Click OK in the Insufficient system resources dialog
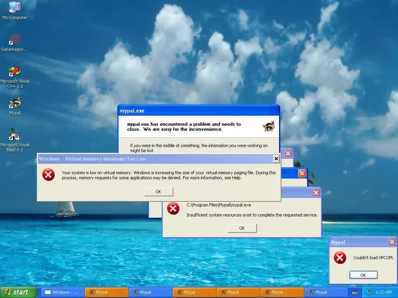This screenshot has width=398, height=298. [242, 228]
